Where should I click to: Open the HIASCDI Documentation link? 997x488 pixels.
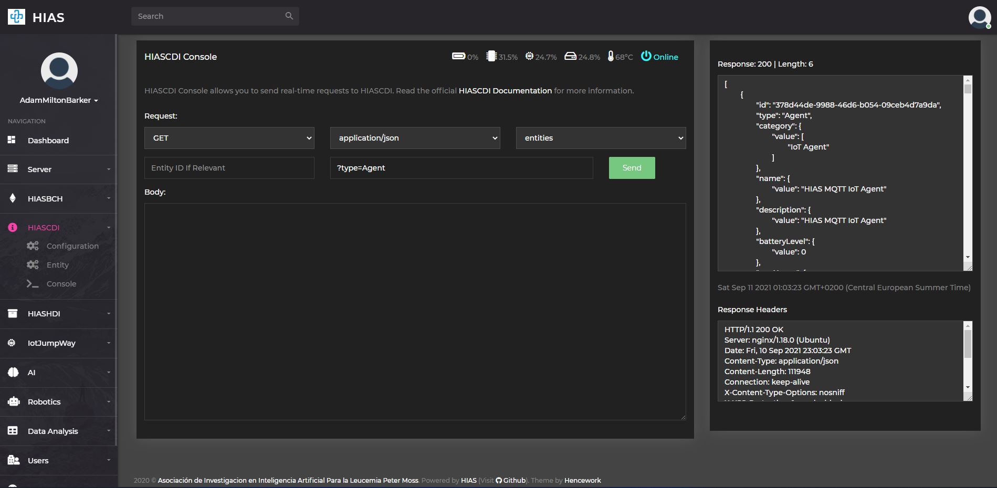[x=505, y=91]
